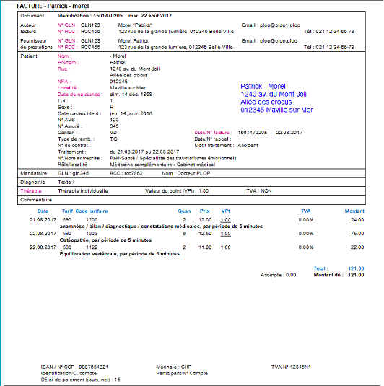384x386 pixels.
Task: Click 'Équilibration vertébrale' description line
Action: click(x=120, y=254)
